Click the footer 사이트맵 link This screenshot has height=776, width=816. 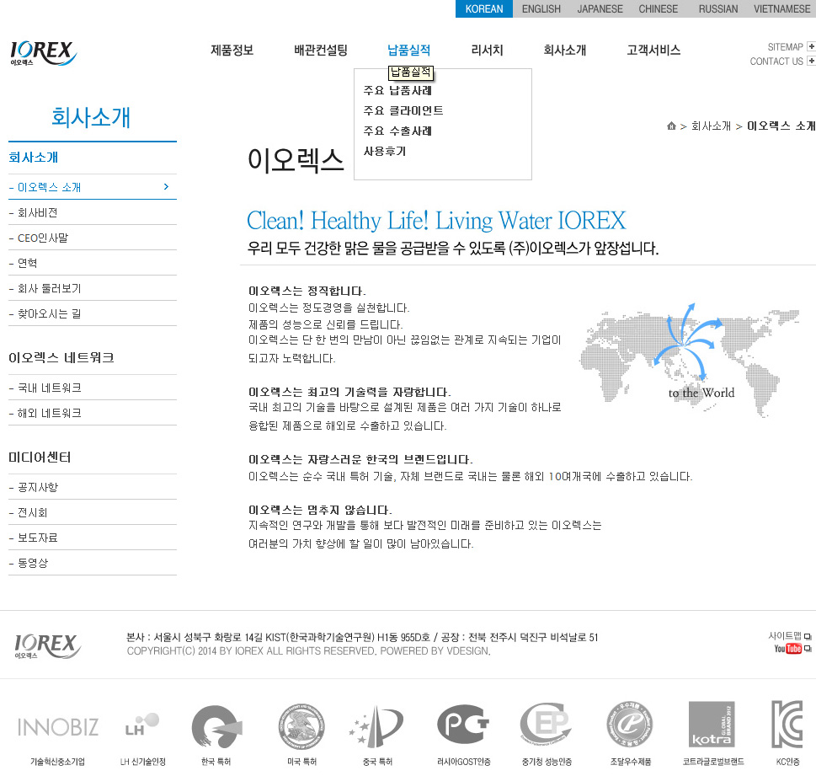pos(785,636)
